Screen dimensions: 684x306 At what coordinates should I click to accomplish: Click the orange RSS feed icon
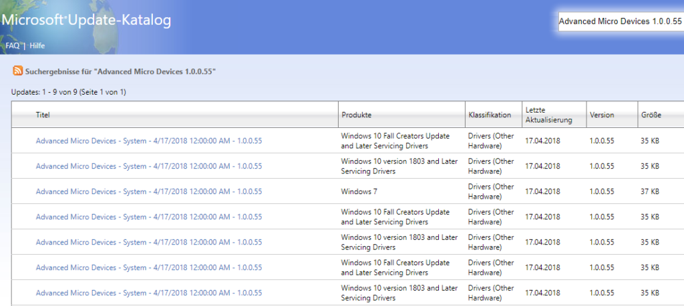(x=18, y=71)
